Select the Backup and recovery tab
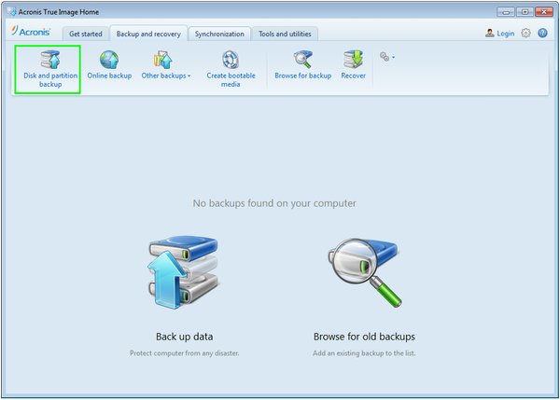The width and height of the screenshot is (560, 400). pyautogui.click(x=148, y=34)
